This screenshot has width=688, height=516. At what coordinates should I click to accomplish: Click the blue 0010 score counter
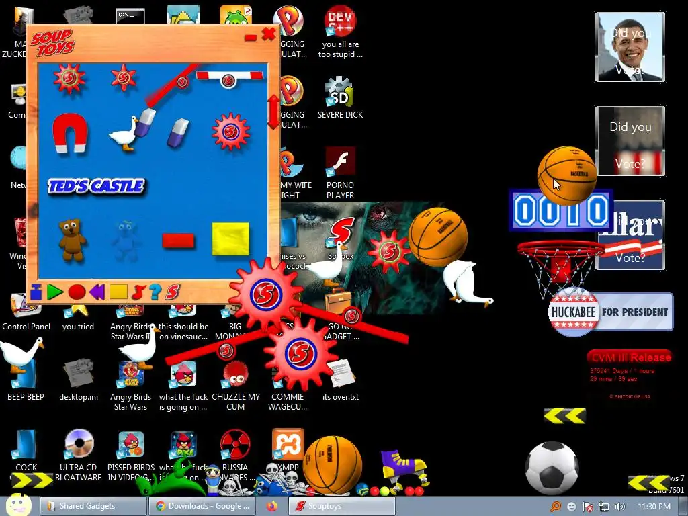(561, 211)
